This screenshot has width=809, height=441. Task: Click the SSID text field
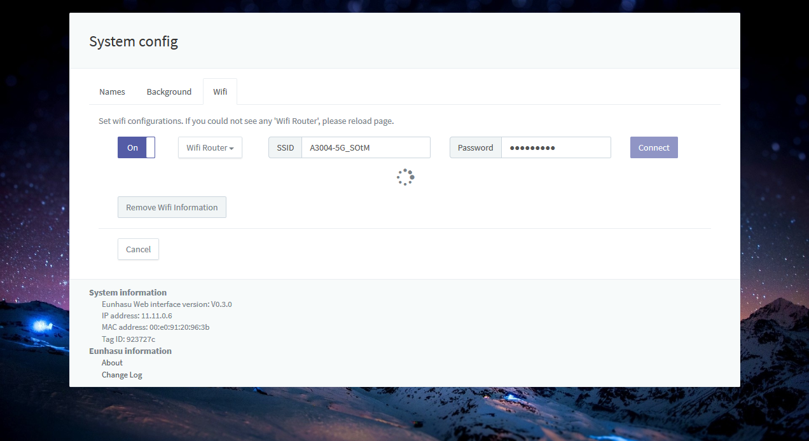365,147
